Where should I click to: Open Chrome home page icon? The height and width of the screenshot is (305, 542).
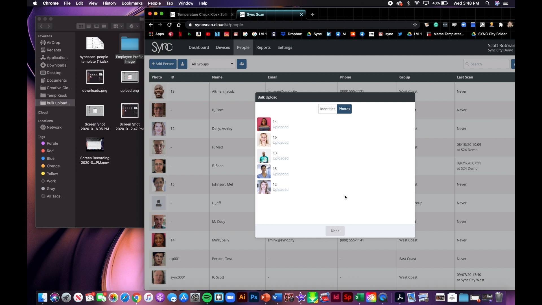[x=179, y=25]
